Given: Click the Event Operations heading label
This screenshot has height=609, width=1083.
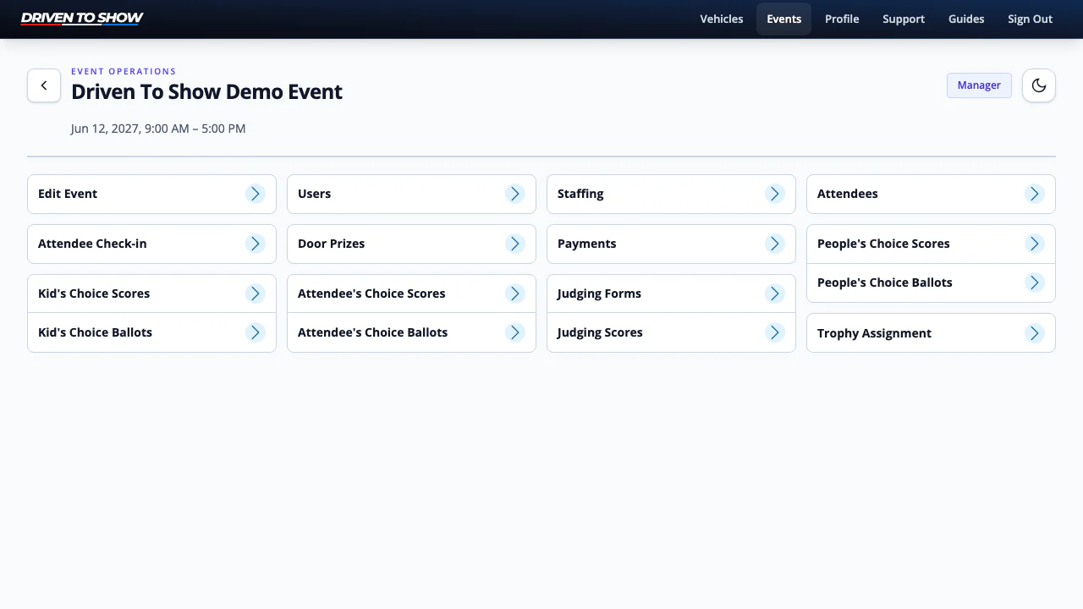Looking at the screenshot, I should point(124,72).
